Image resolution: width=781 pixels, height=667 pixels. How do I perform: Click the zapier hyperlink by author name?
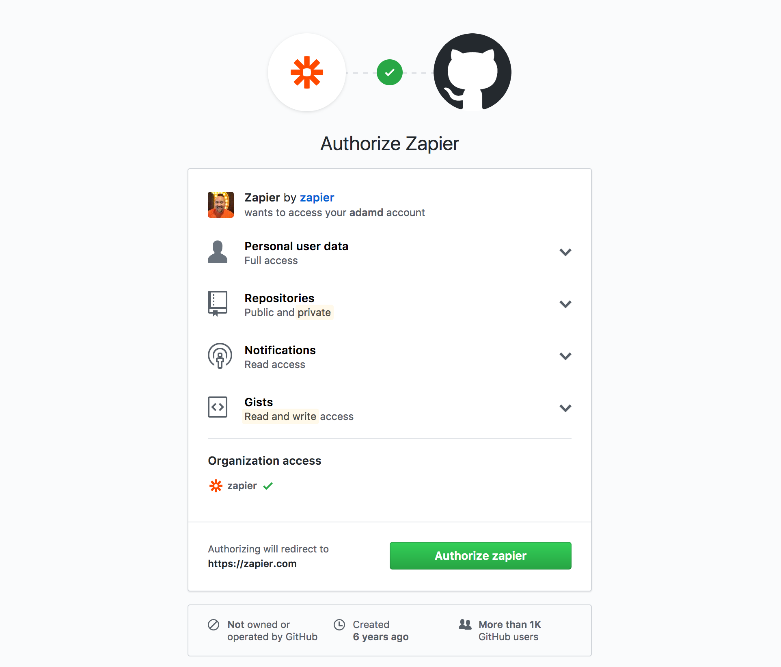[x=316, y=197]
